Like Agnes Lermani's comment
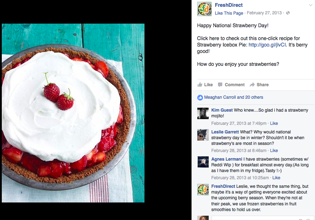Image resolution: width=315 pixels, height=220 pixels. tap(276, 178)
